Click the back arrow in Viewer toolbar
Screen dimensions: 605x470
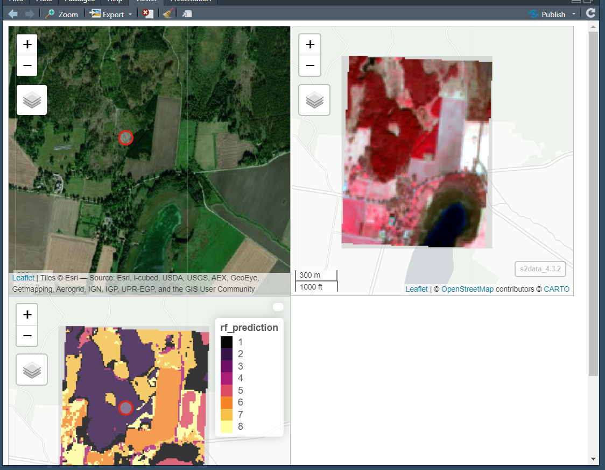coord(13,14)
